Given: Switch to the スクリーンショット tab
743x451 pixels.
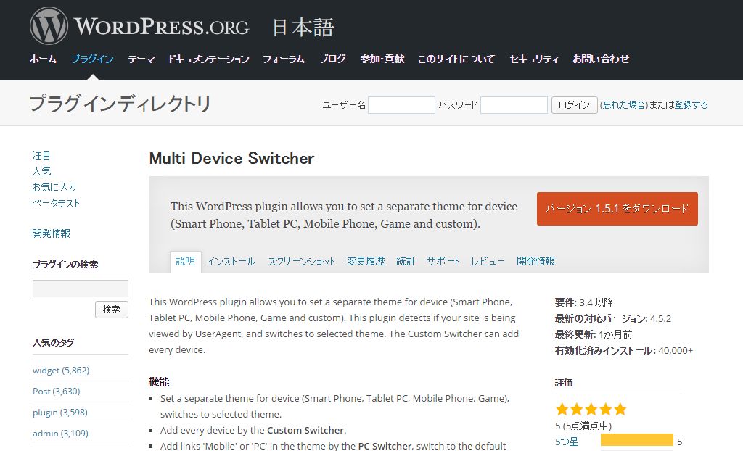Looking at the screenshot, I should click(x=301, y=262).
